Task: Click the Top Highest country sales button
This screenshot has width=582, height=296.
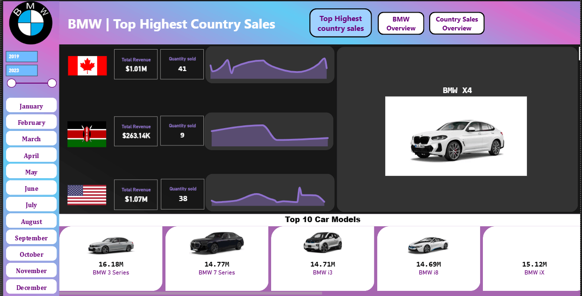Action: 340,22
